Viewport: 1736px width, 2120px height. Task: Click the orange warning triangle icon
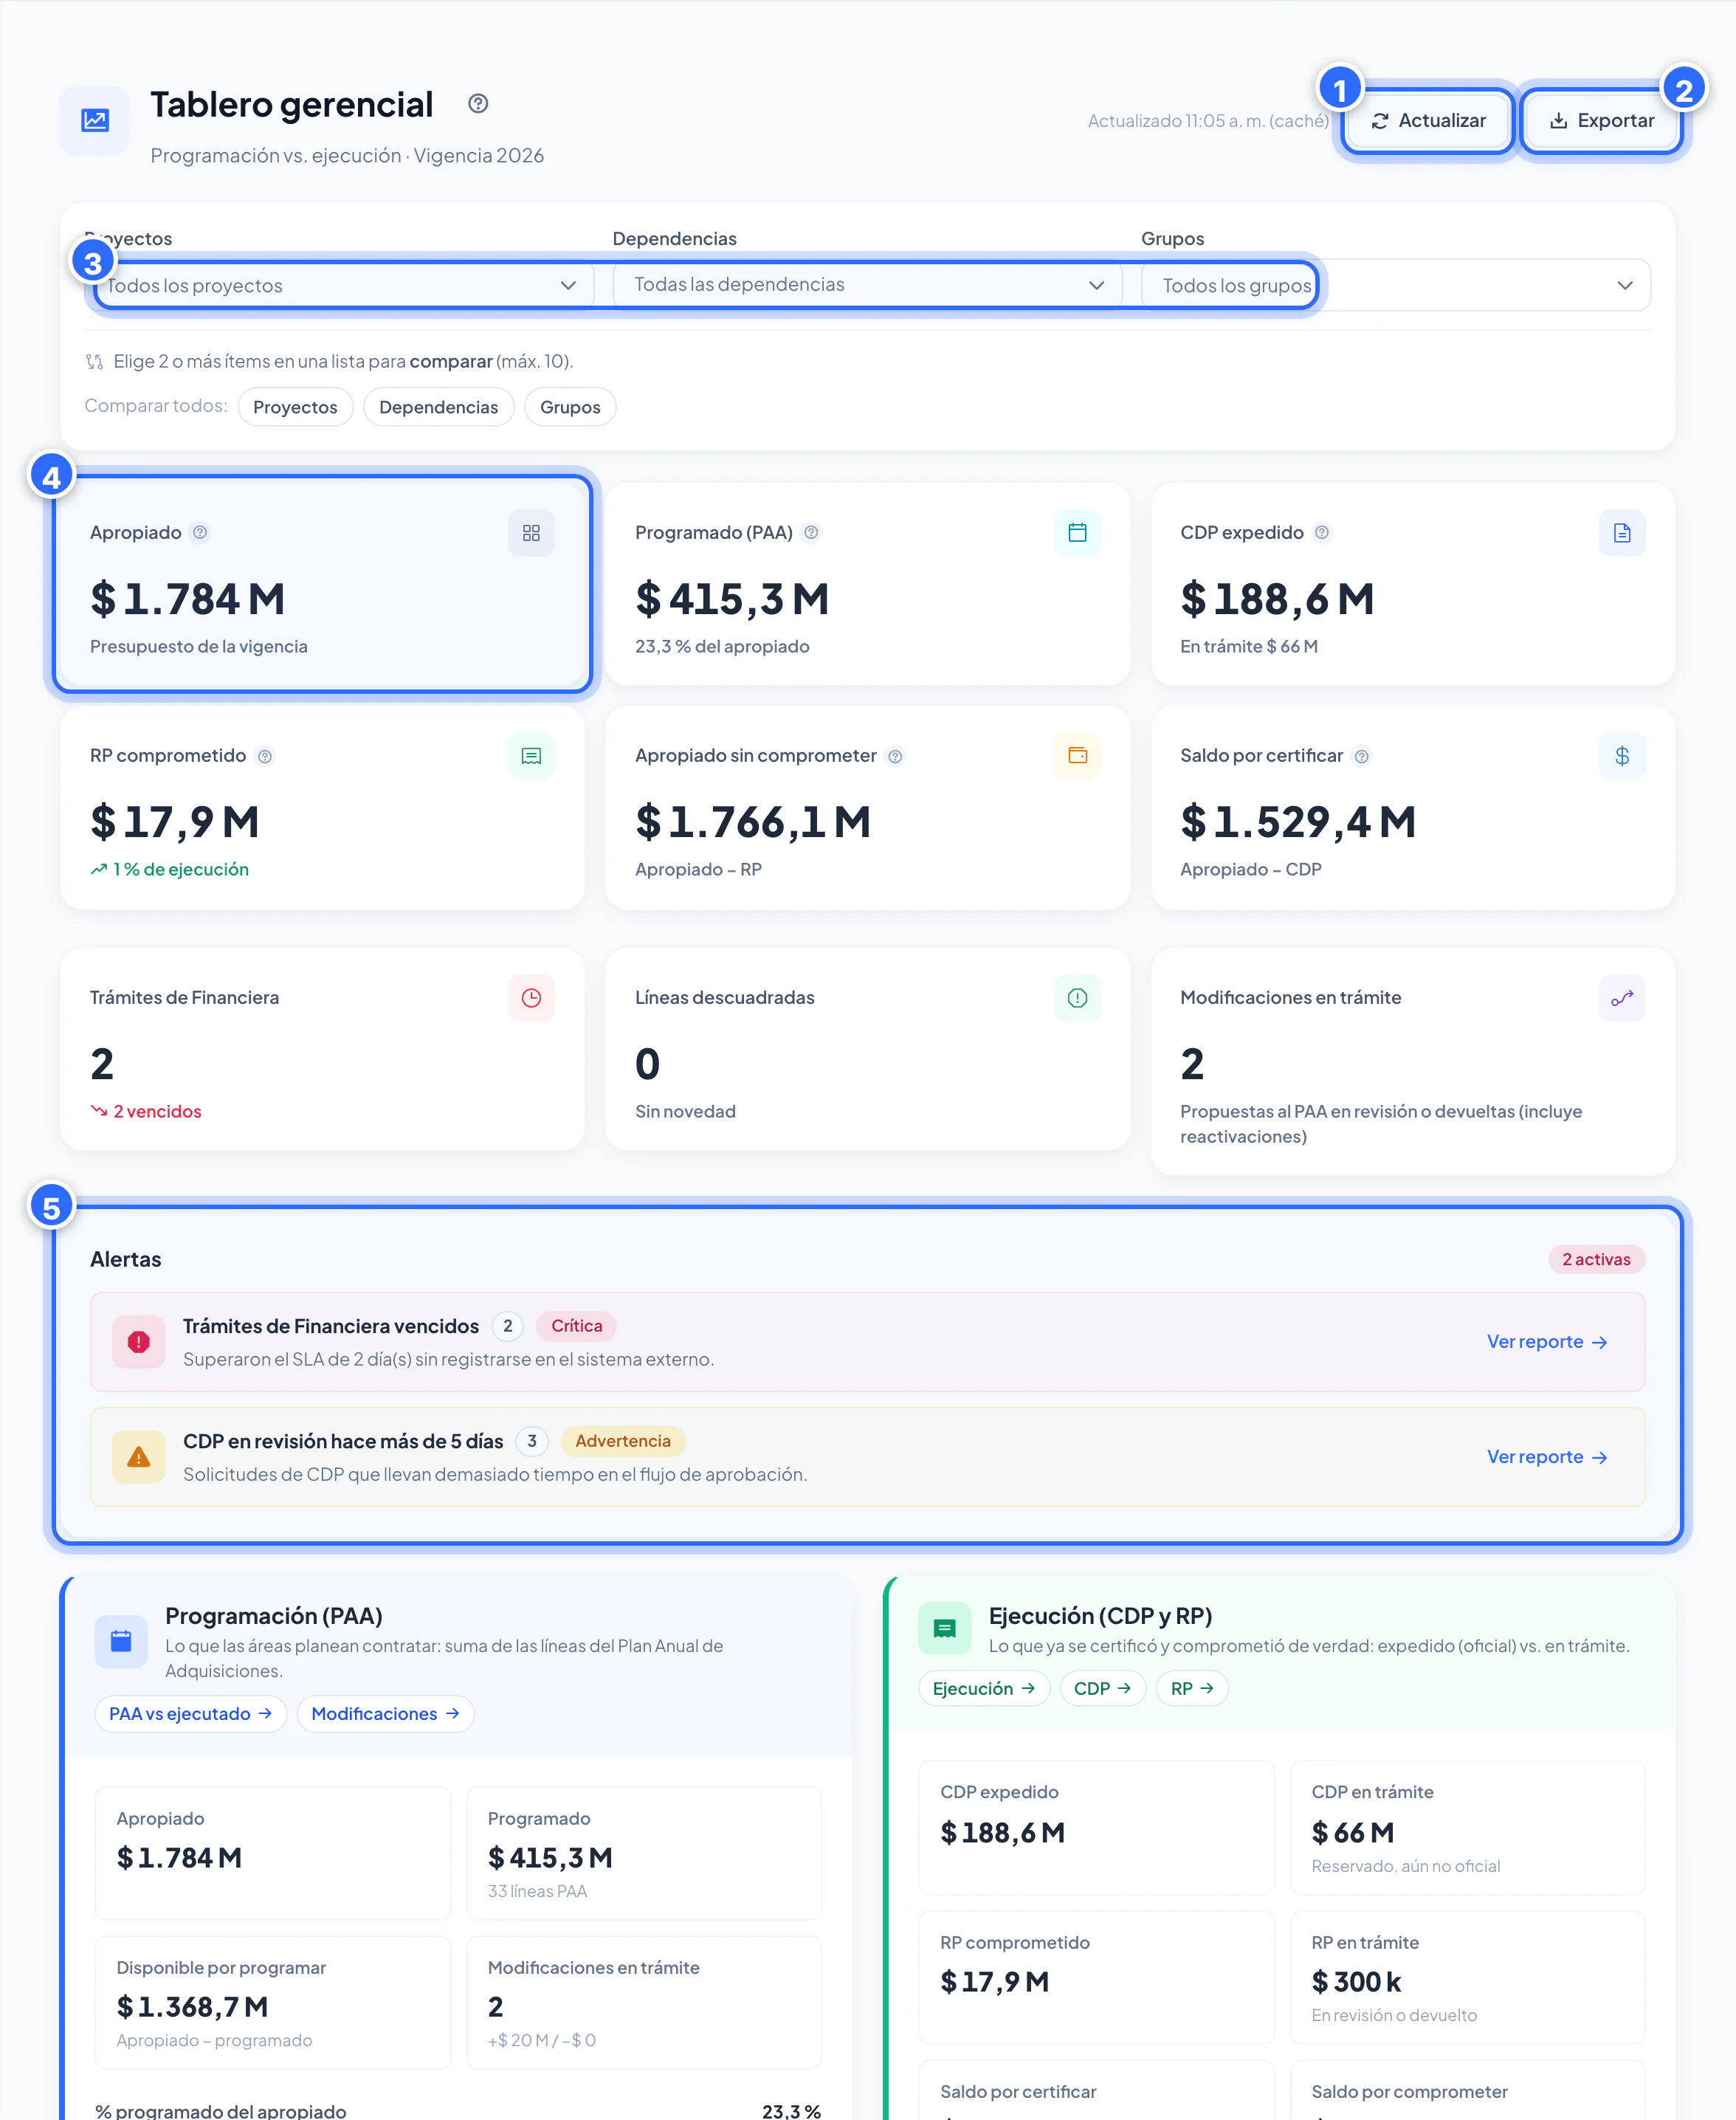[139, 1457]
